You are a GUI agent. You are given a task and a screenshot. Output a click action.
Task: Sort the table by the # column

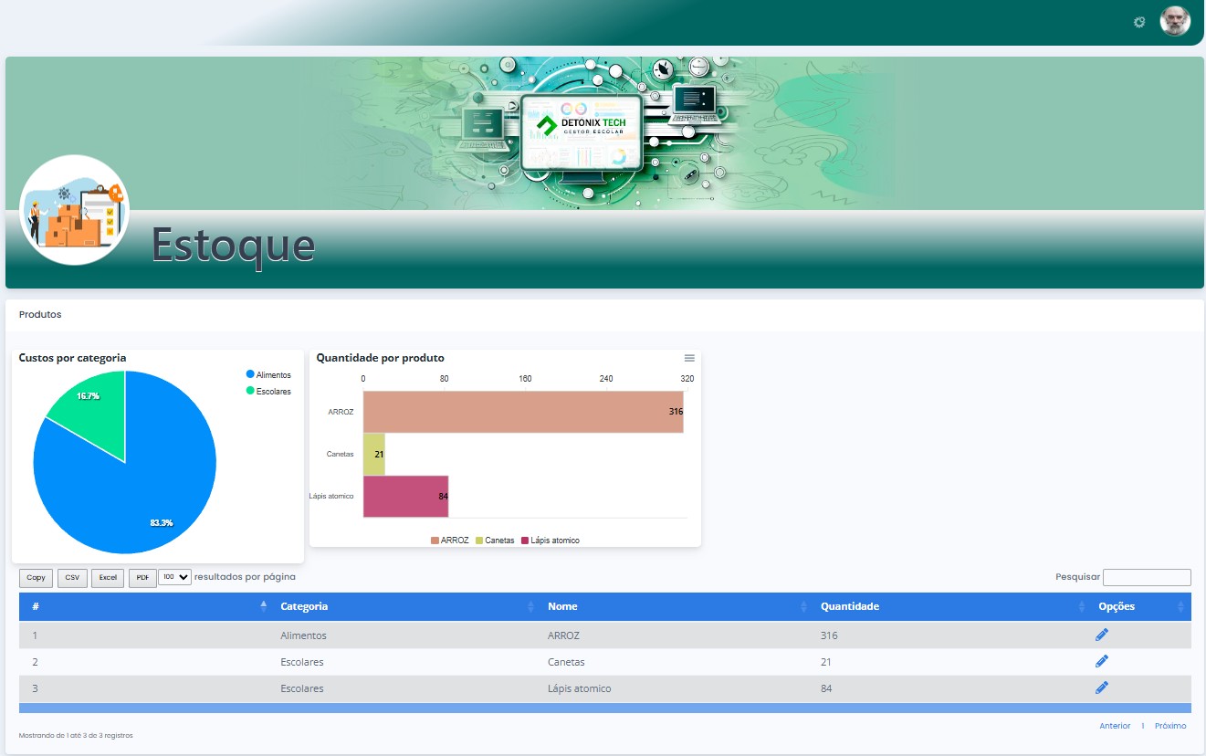tap(143, 606)
